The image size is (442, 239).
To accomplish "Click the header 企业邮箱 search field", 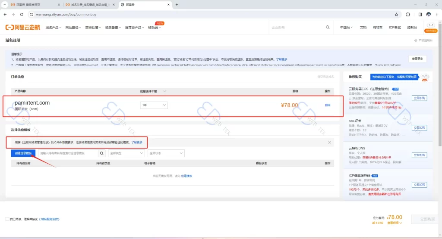I will click(297, 27).
